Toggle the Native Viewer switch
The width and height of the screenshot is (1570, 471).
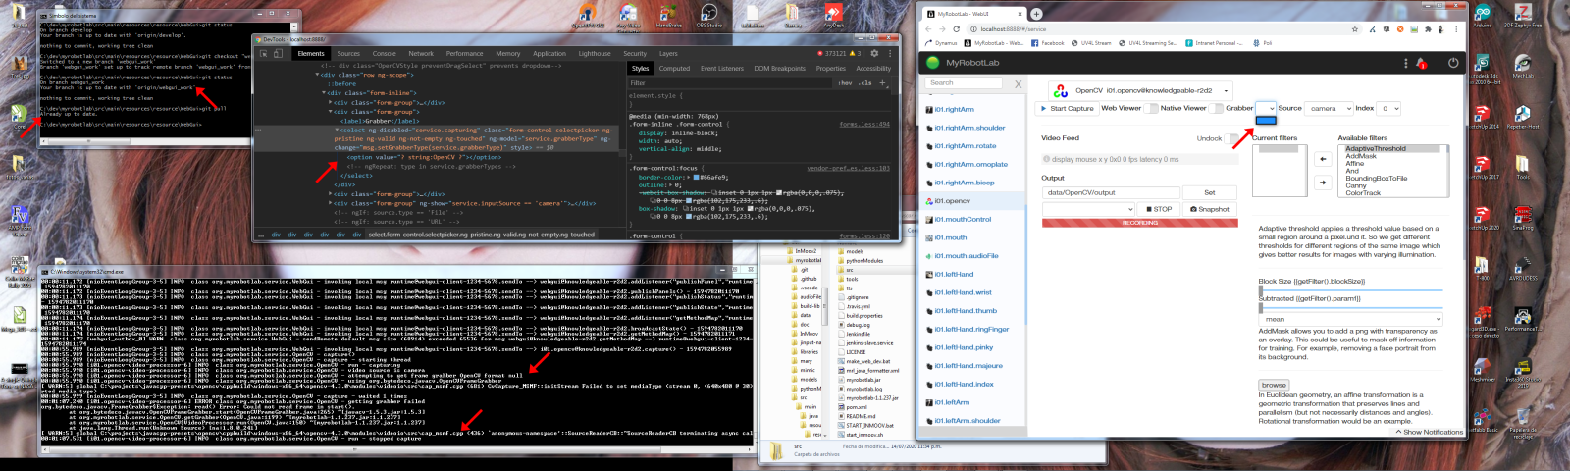[1217, 108]
